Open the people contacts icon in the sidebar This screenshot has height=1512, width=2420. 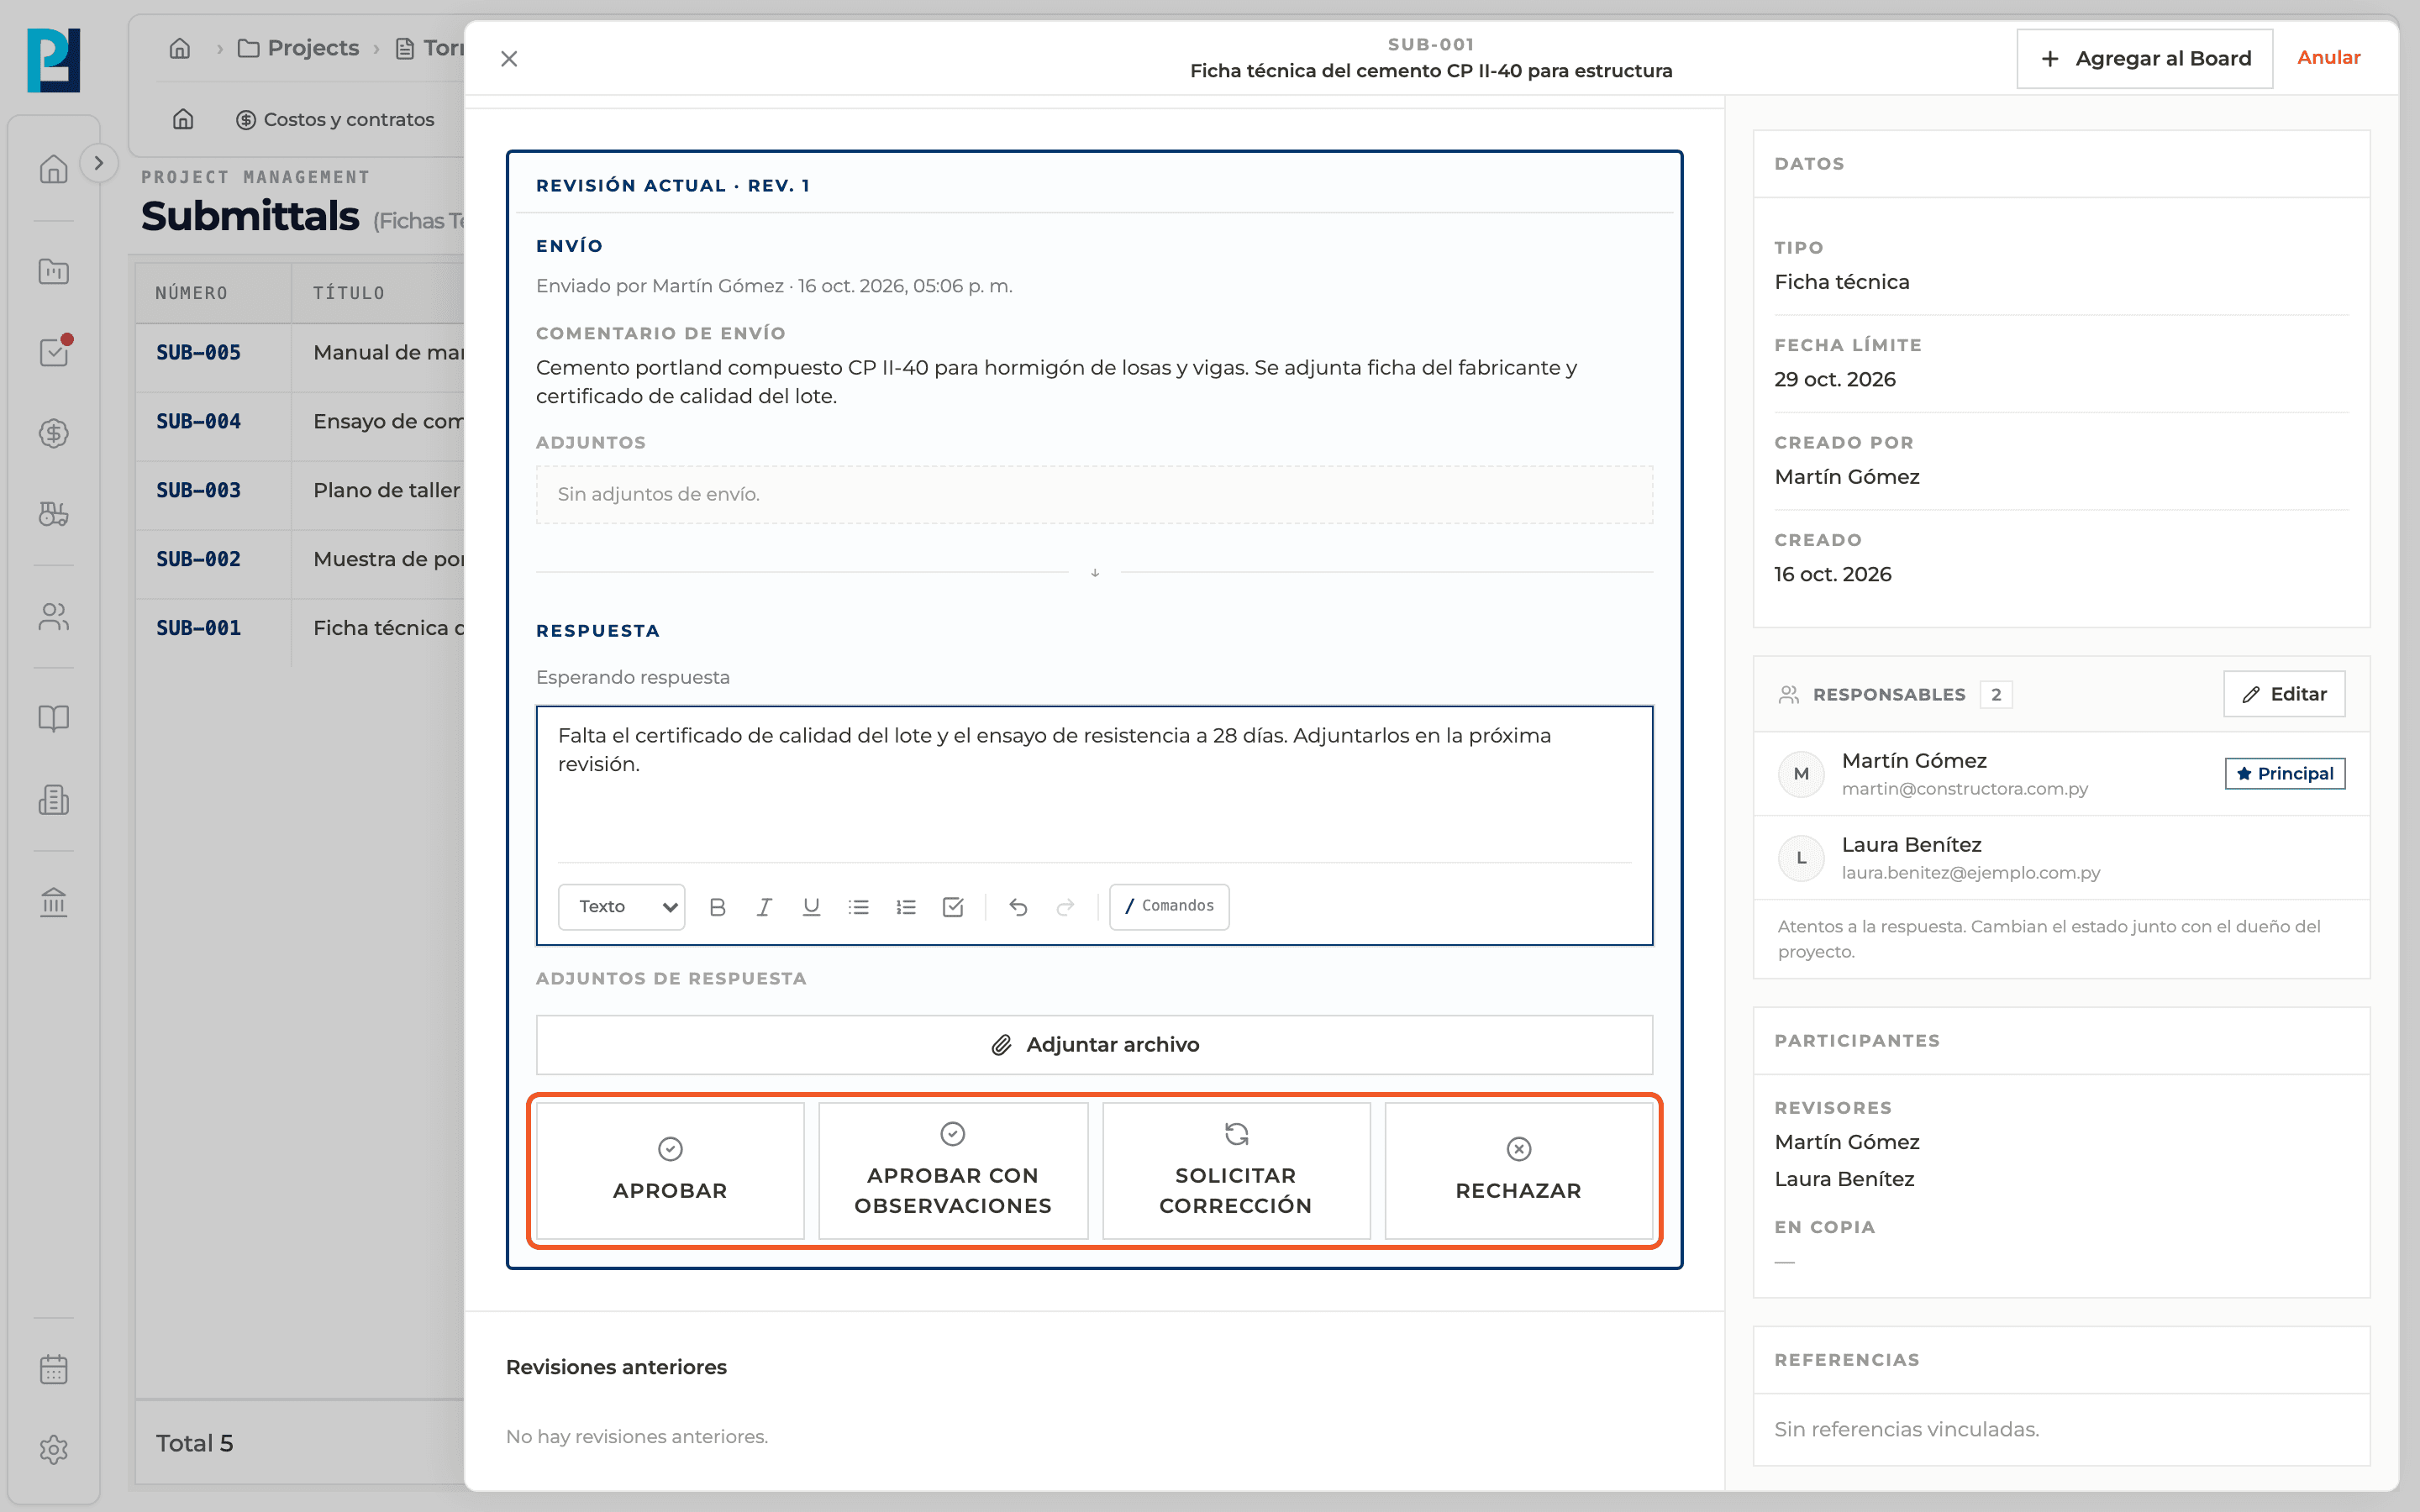coord(53,616)
